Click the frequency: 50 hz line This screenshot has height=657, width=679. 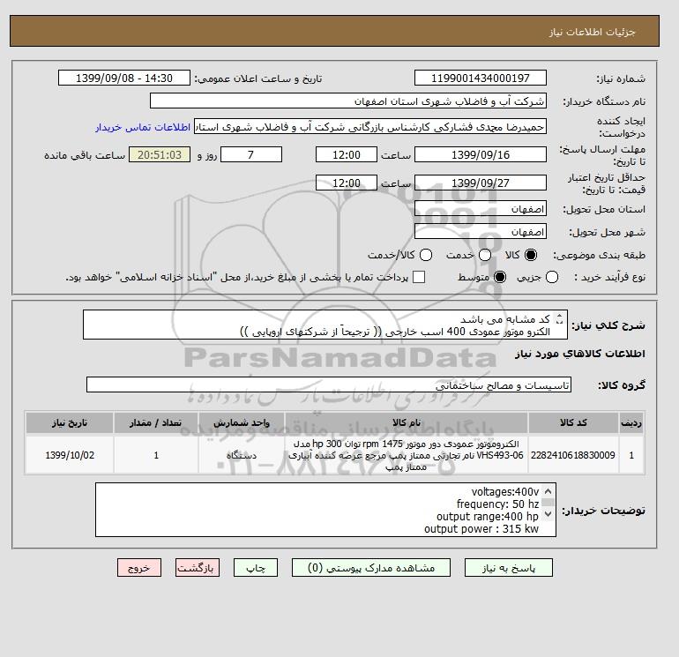[498, 504]
